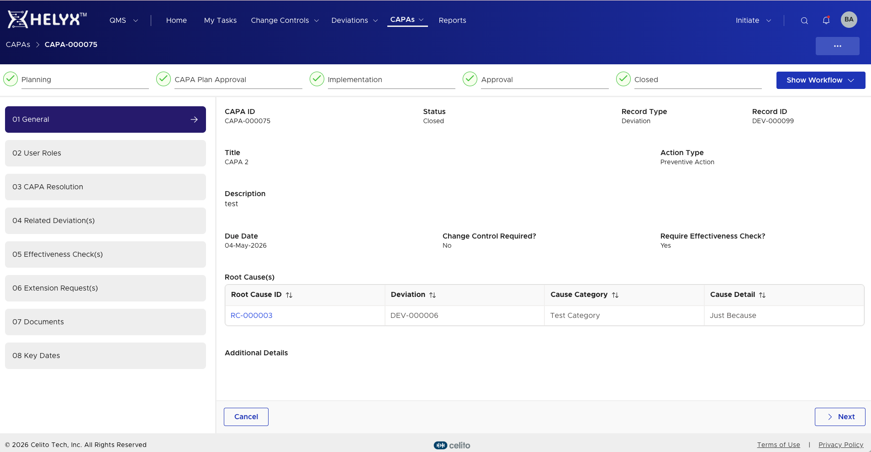871x452 pixels.
Task: Click the Closed stage label
Action: pos(646,79)
